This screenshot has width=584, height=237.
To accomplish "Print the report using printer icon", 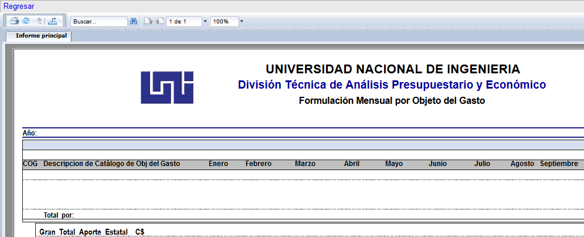I will (15, 21).
